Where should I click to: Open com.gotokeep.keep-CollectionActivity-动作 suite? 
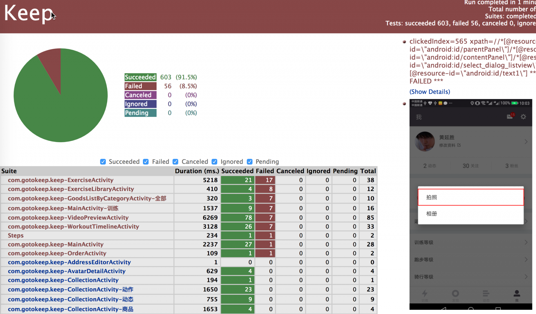pyautogui.click(x=71, y=289)
